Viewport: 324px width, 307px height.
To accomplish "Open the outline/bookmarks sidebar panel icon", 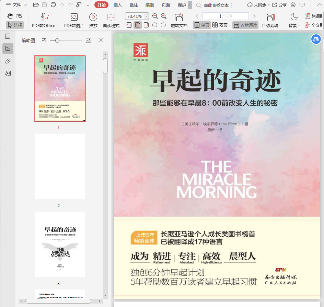I will [8, 36].
